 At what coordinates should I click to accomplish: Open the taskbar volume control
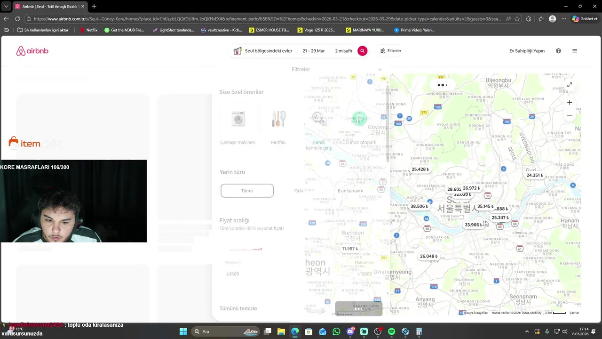[x=564, y=331]
